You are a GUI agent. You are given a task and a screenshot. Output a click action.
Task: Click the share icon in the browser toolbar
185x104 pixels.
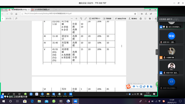click(x=151, y=14)
